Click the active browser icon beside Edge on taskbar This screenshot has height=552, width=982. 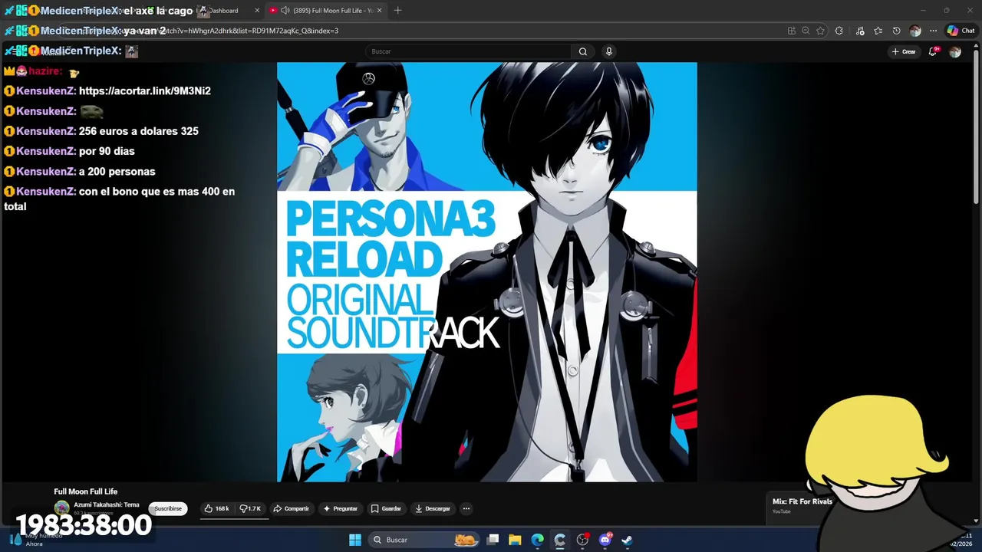[560, 540]
